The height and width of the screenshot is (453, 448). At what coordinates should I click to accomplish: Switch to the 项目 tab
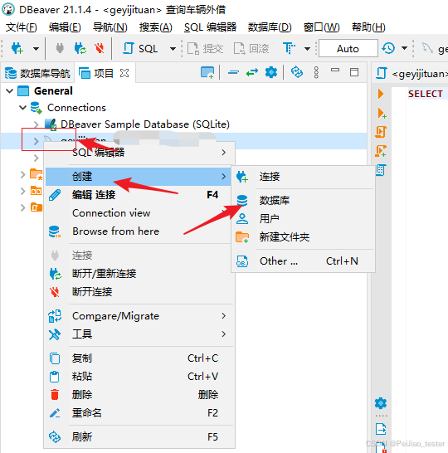(x=96, y=73)
